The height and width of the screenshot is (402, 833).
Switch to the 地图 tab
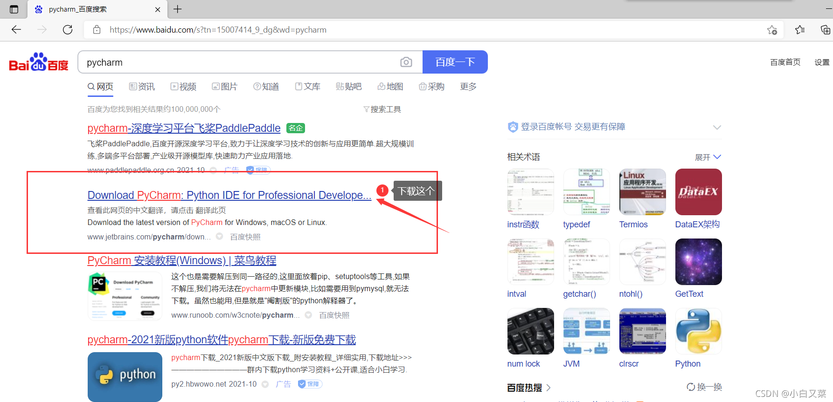[390, 87]
